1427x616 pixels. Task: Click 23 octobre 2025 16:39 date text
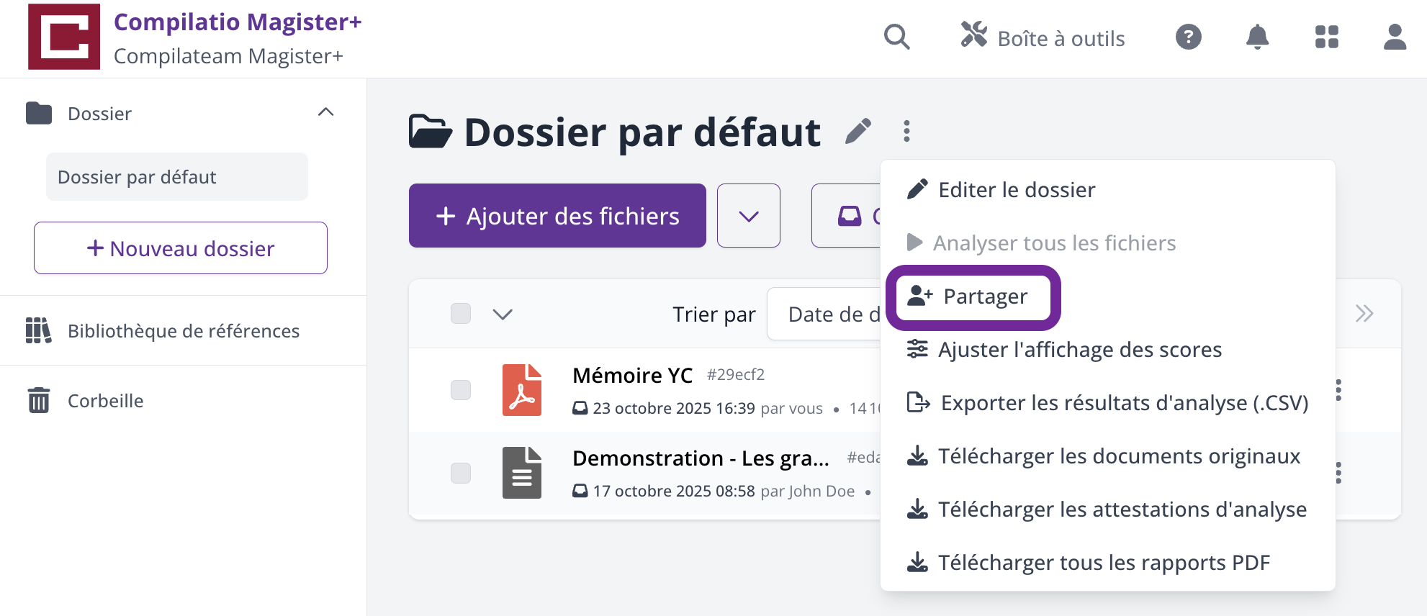(674, 408)
